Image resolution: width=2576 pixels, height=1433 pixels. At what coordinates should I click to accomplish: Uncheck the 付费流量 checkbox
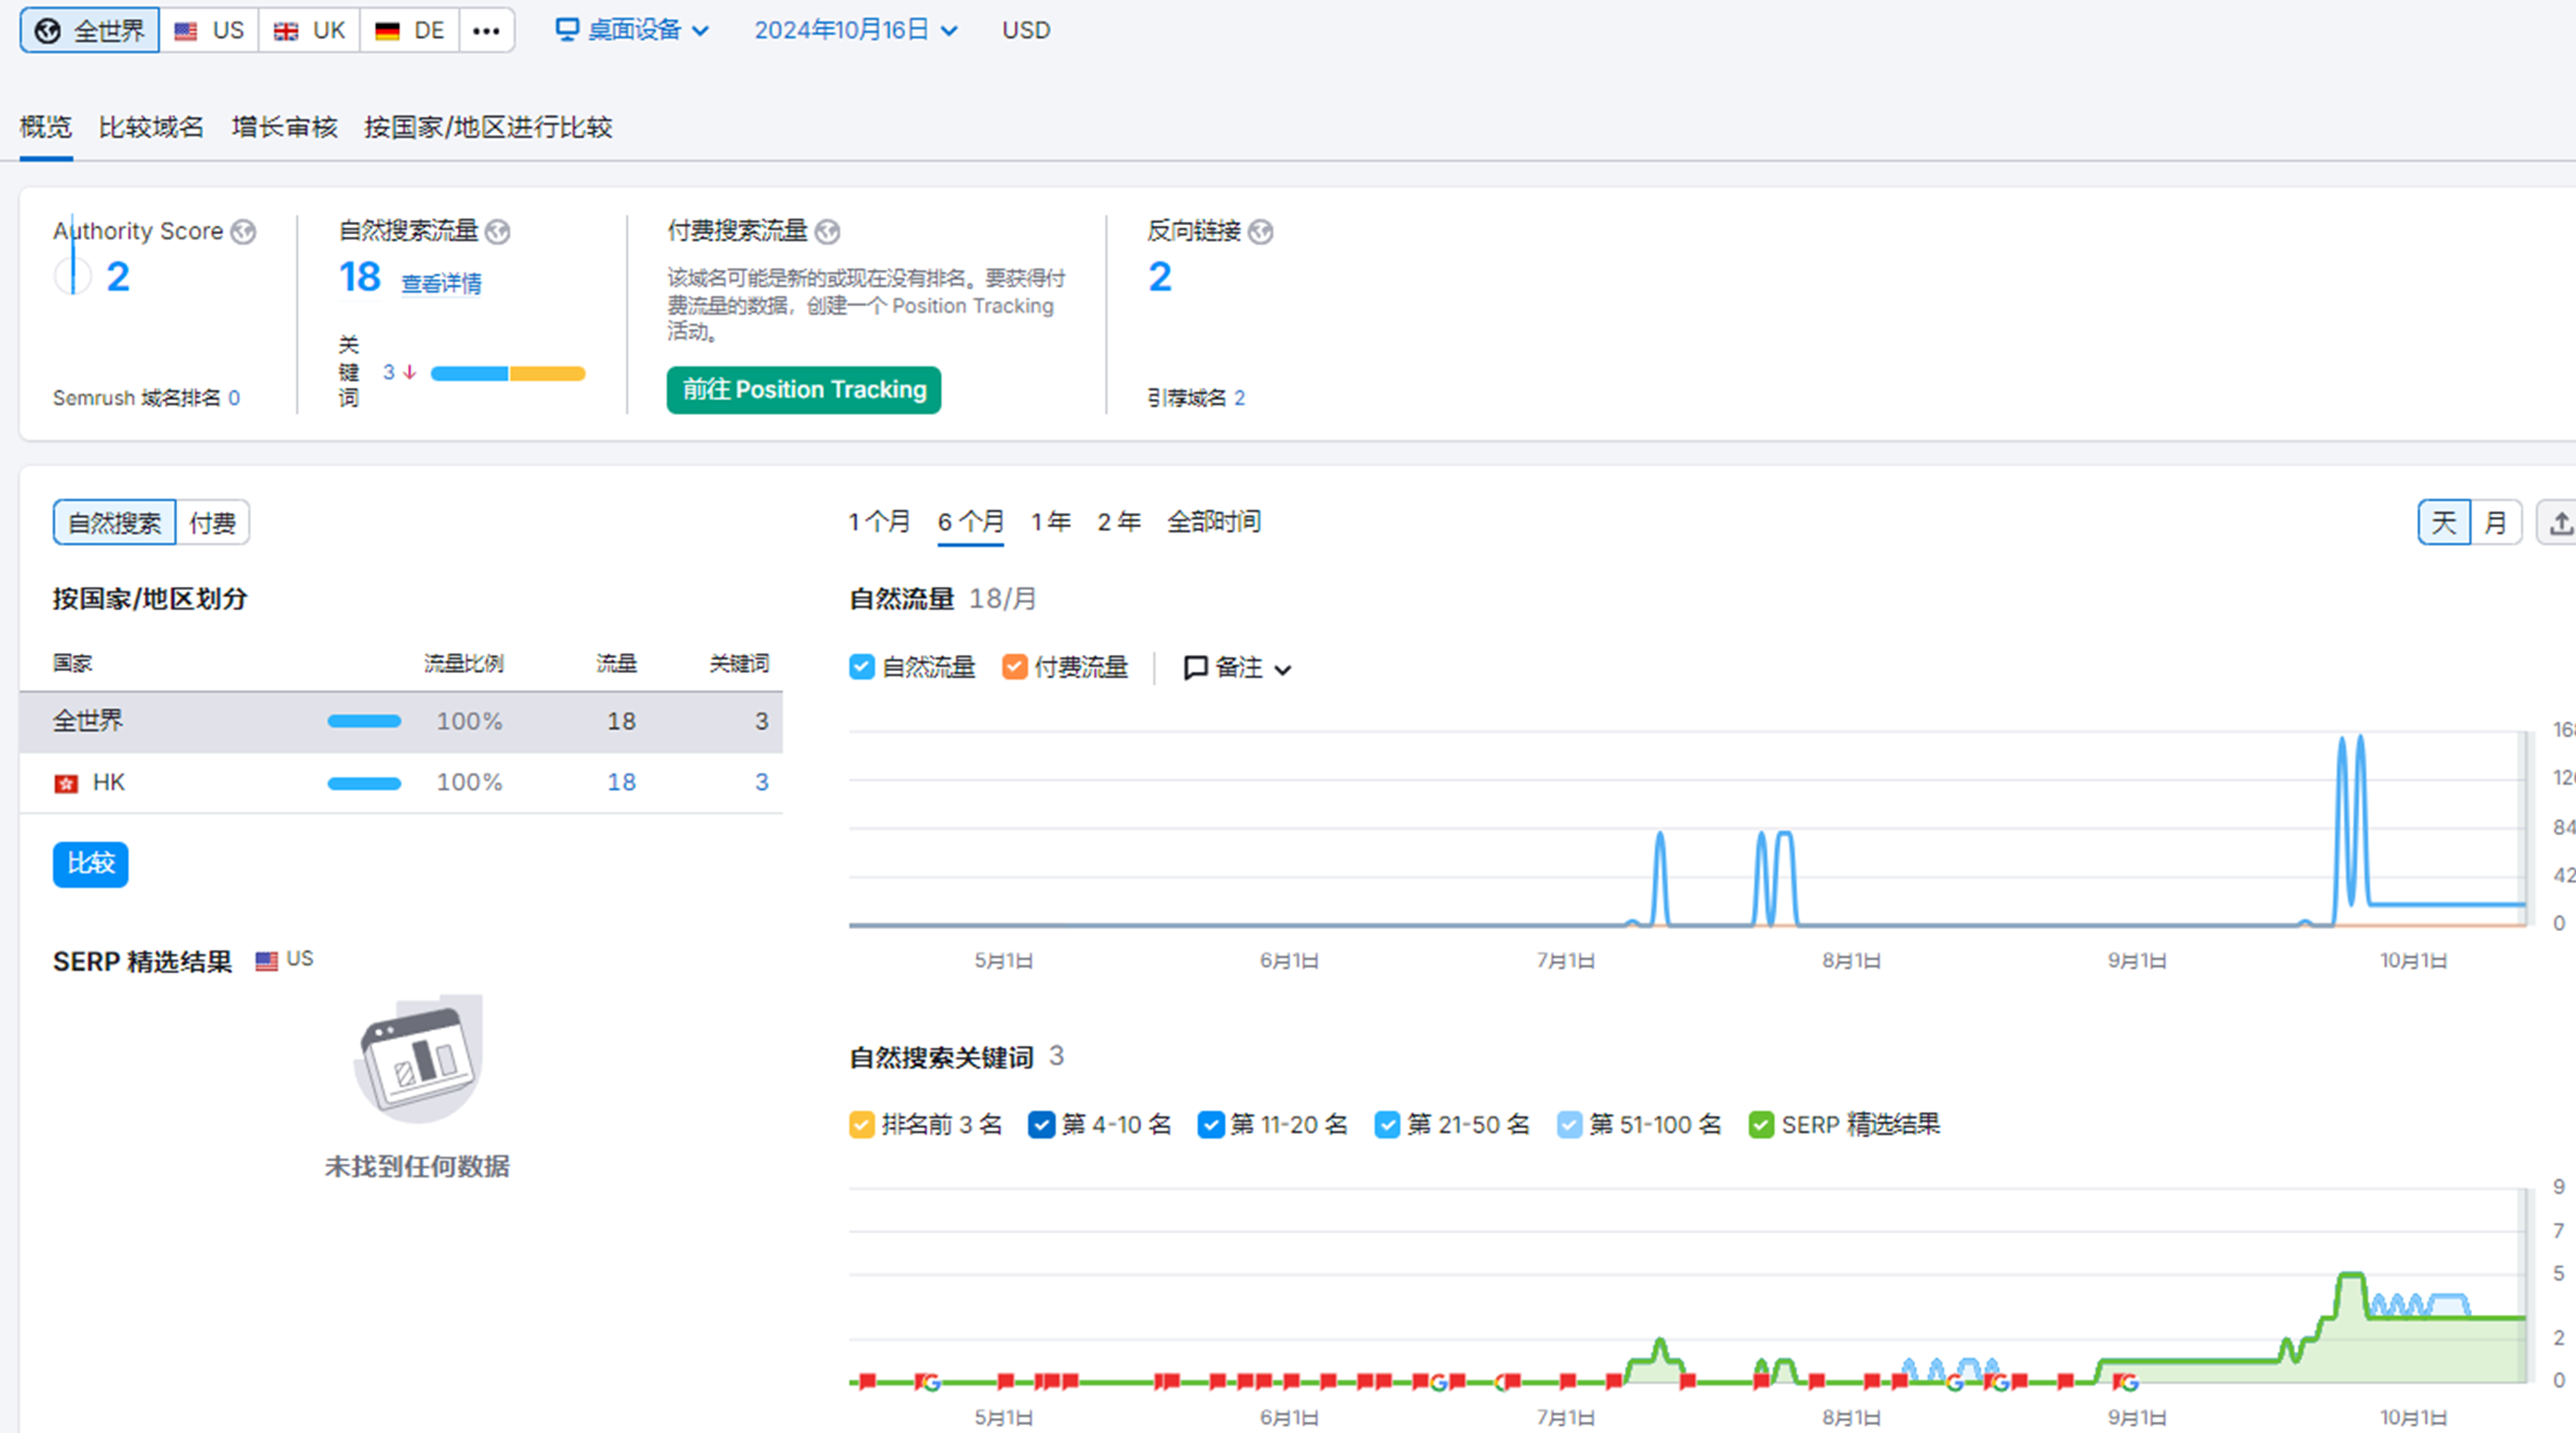(x=1014, y=667)
